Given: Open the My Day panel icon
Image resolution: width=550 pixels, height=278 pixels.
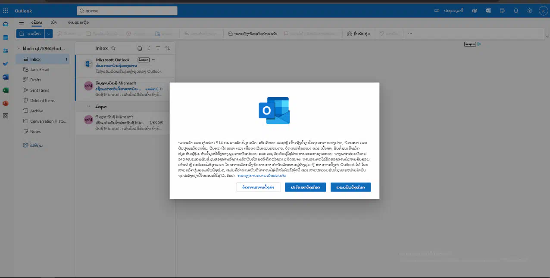Looking at the screenshot, I should point(502,11).
